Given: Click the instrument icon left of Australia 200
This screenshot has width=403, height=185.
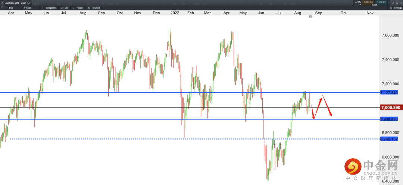Looking at the screenshot, I should (x=3, y=3).
